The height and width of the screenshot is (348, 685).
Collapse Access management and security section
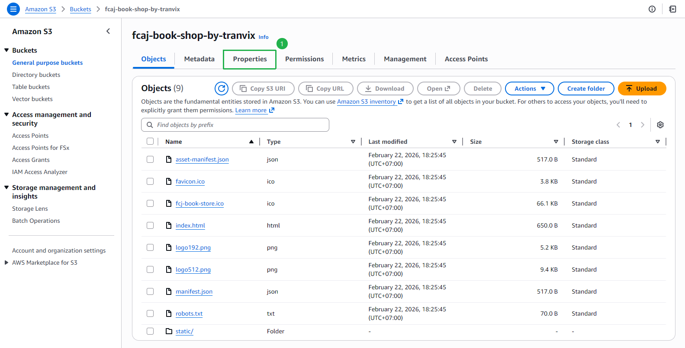[6, 114]
